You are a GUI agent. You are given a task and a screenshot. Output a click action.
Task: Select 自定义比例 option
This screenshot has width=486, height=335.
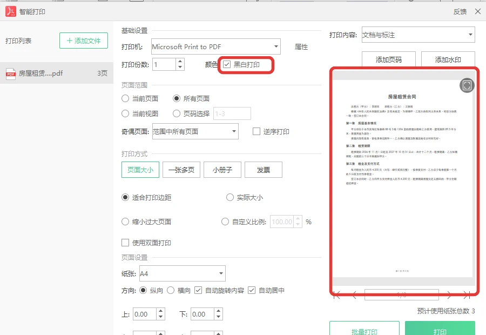pyautogui.click(x=225, y=222)
